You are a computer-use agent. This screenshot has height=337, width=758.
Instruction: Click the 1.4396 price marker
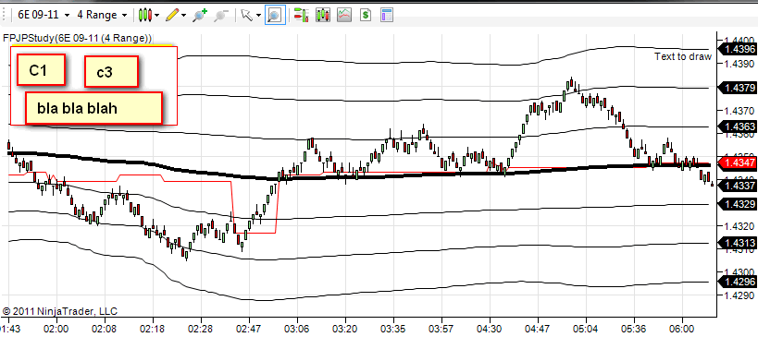click(738, 49)
